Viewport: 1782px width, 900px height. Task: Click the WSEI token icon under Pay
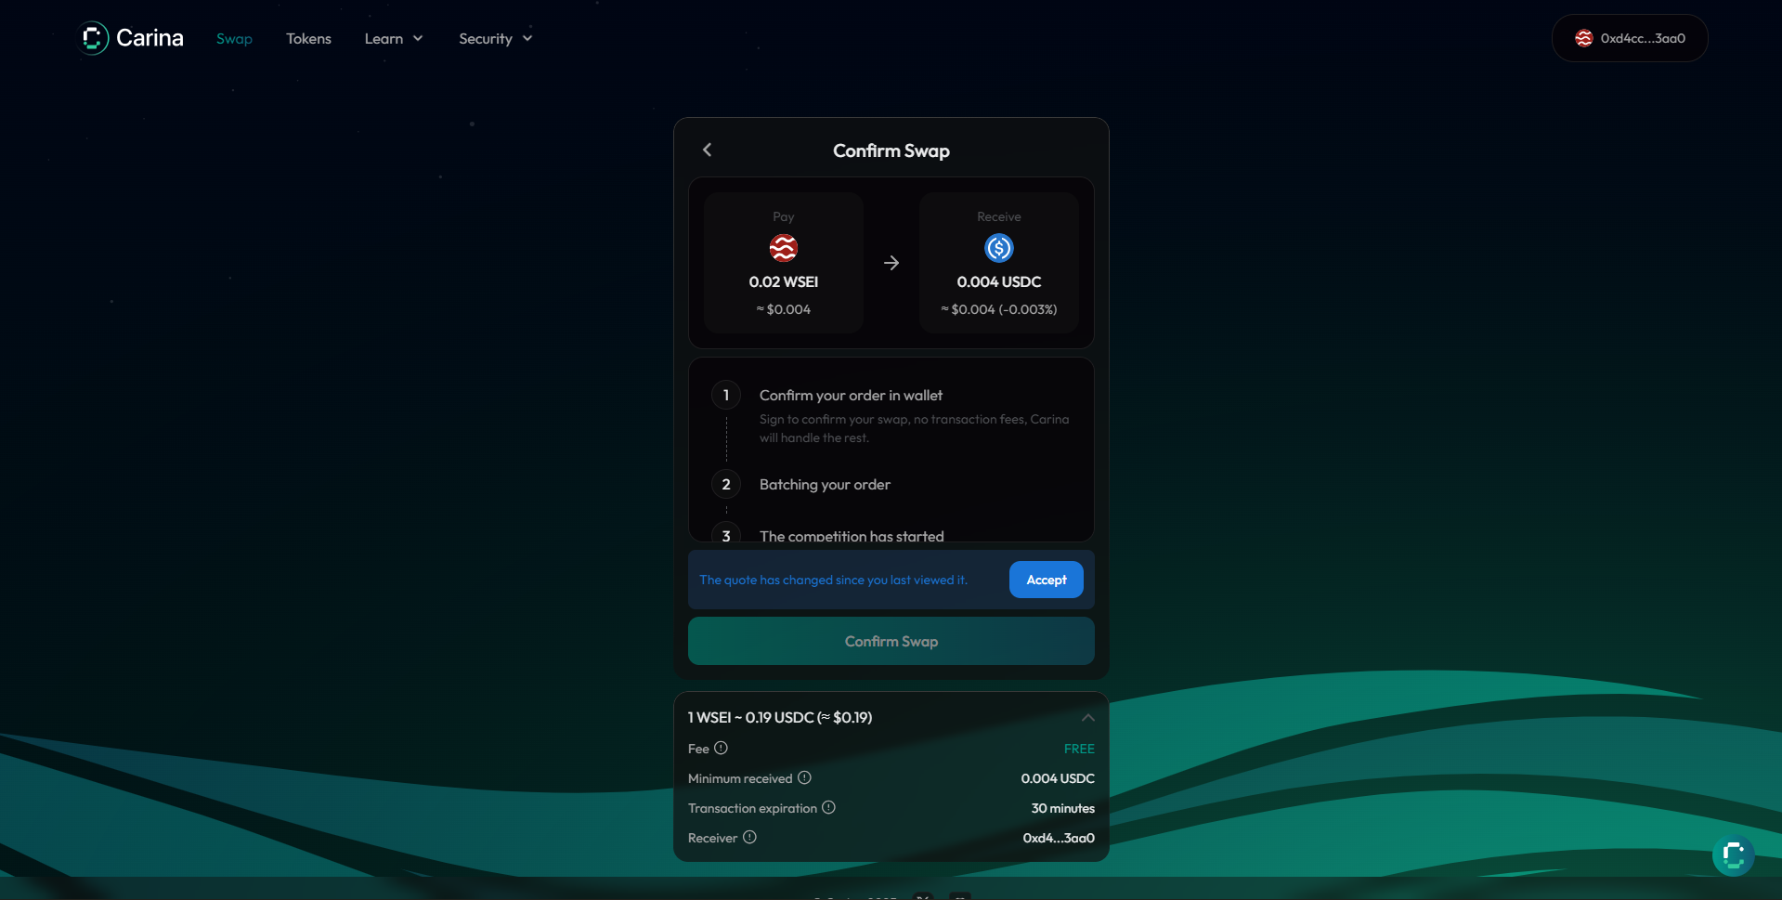783,248
